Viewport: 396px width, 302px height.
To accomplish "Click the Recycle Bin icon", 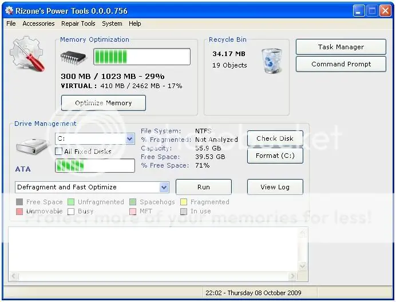I will (x=272, y=61).
